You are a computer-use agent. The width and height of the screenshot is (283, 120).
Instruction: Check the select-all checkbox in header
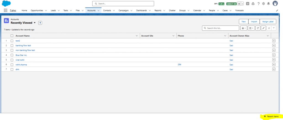tap(12, 36)
